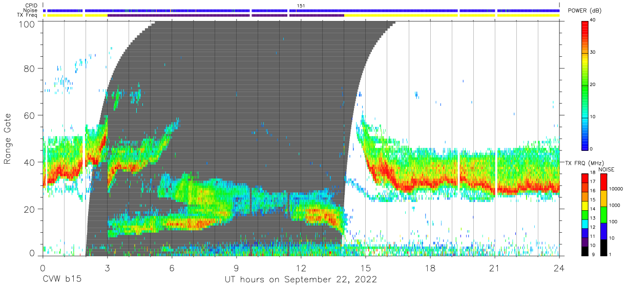629x290 pixels.
Task: Click the y-axis tick label '60'
Action: [30, 116]
